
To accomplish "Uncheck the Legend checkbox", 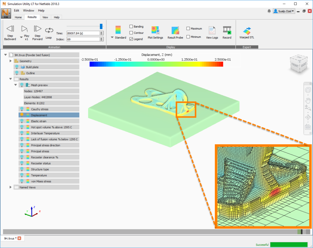I will (x=131, y=39).
